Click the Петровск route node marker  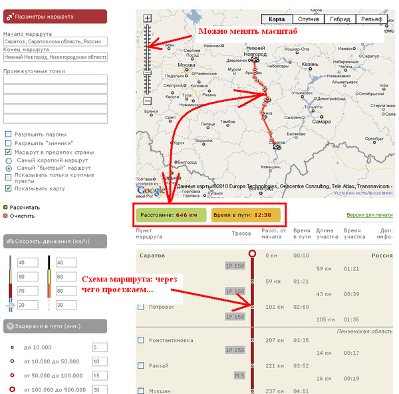tap(252, 307)
